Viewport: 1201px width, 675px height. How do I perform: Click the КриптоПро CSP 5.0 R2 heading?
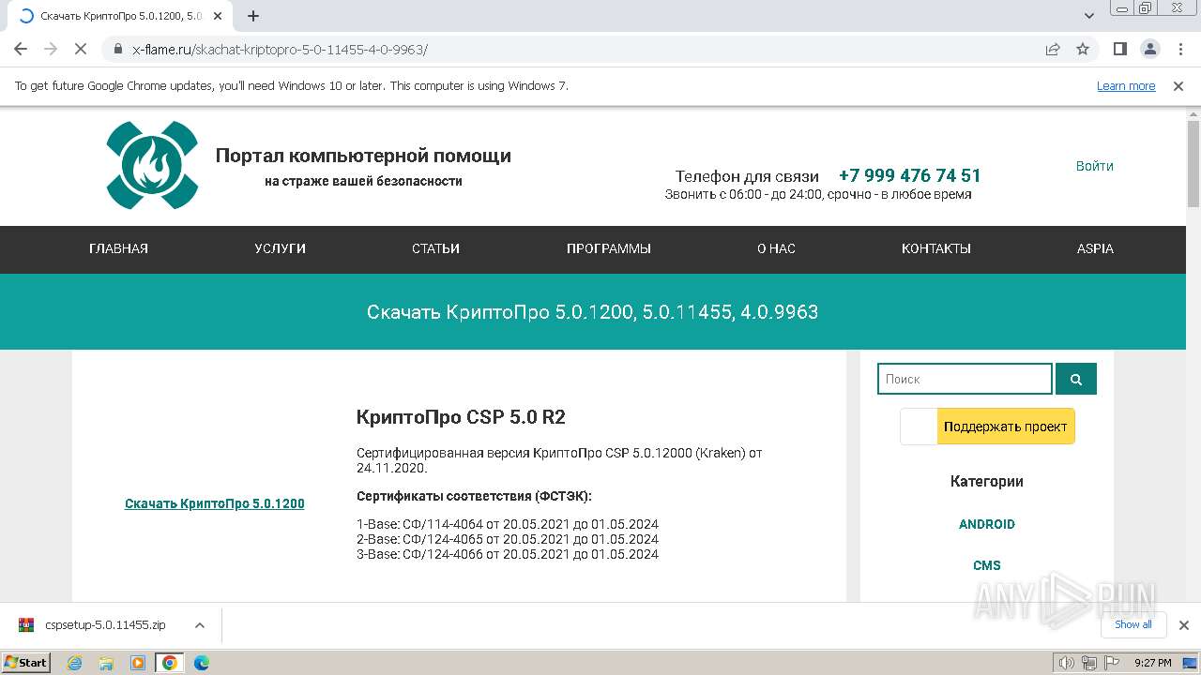point(461,417)
